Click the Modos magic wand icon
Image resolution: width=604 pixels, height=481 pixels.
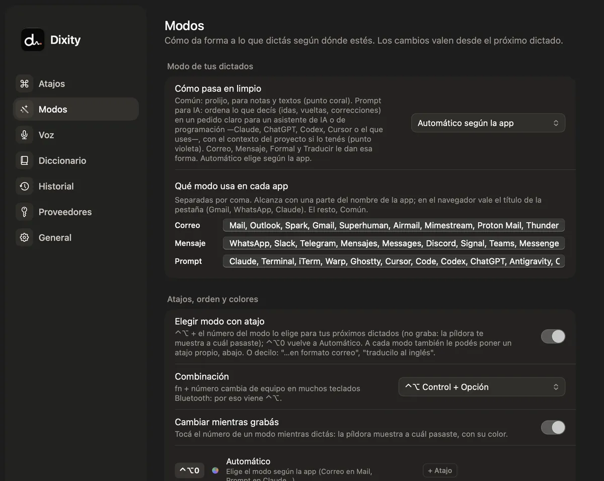click(x=24, y=109)
